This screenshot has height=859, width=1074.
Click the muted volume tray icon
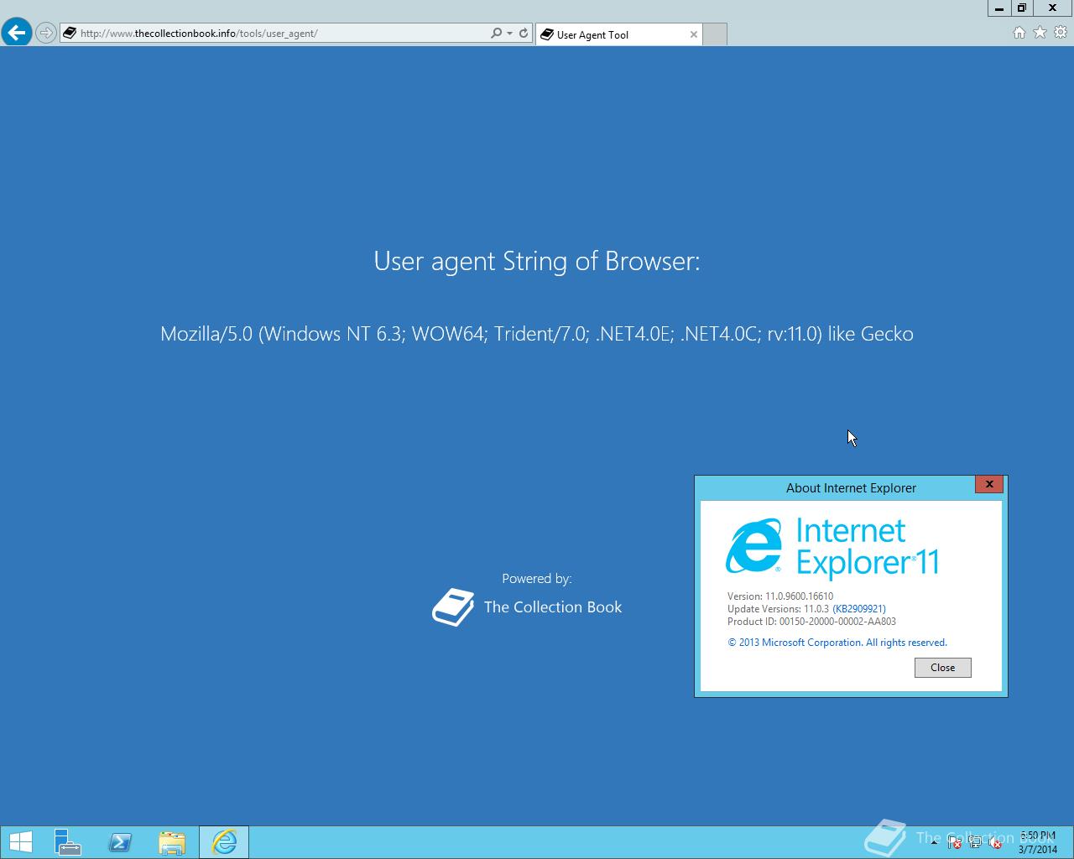[x=995, y=843]
